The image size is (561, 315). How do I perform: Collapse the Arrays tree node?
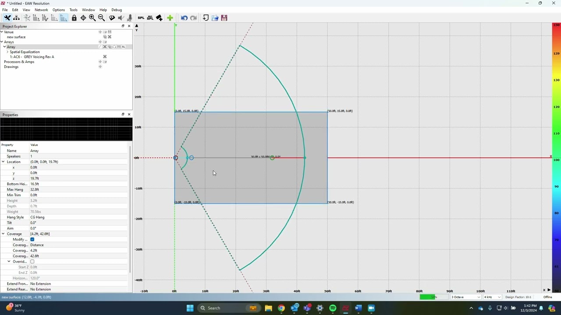tap(2, 42)
